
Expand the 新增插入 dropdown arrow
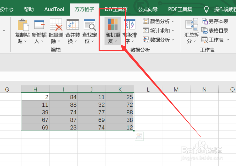pyautogui.click(x=42, y=41)
